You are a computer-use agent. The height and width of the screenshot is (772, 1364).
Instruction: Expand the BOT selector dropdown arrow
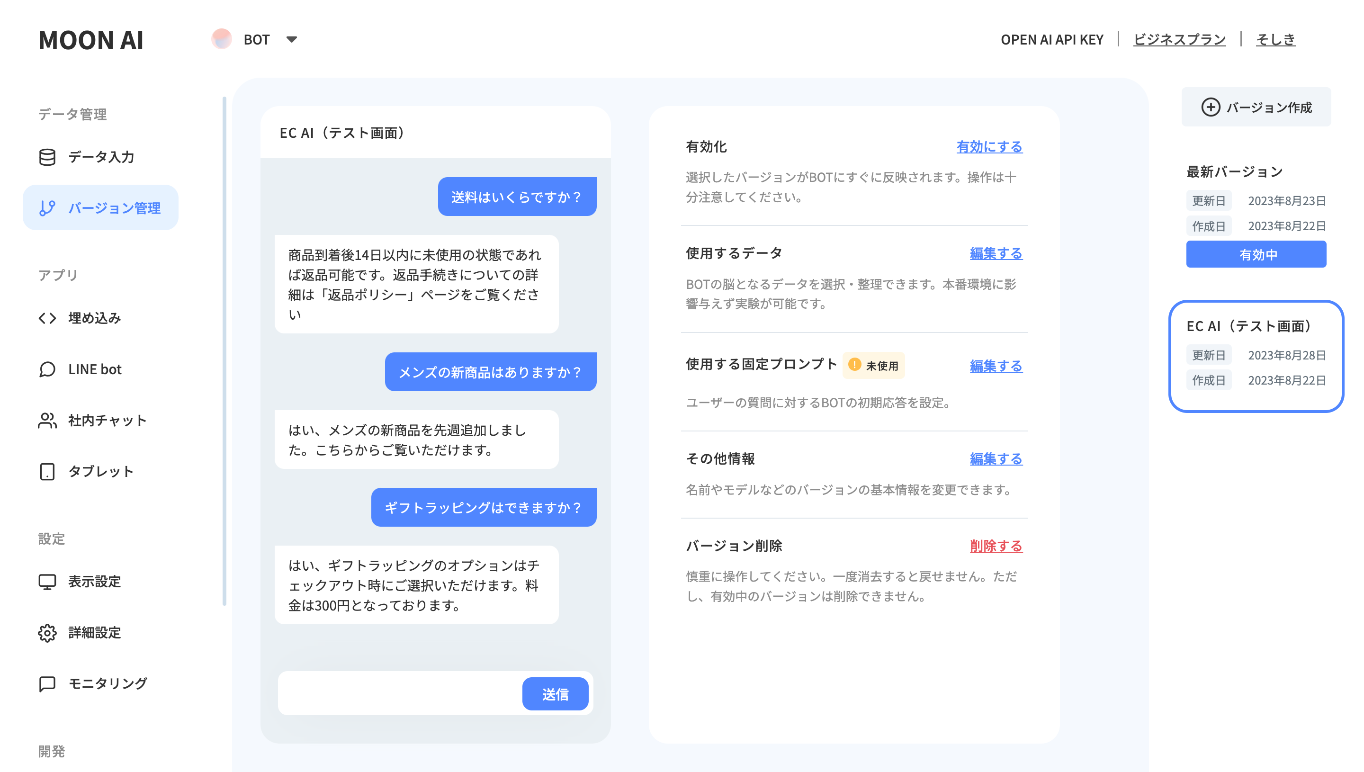[292, 39]
